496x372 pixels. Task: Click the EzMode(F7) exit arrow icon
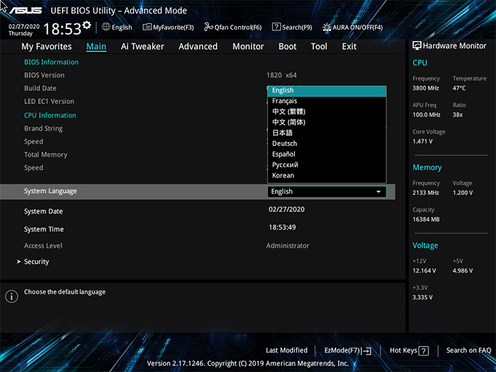(x=366, y=351)
